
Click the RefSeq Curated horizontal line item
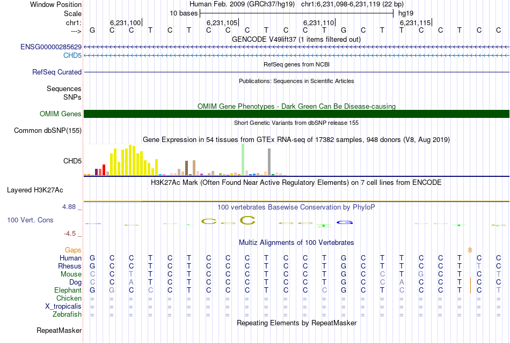296,72
